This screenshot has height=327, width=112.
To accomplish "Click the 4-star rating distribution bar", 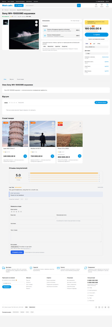I will 64,175.
